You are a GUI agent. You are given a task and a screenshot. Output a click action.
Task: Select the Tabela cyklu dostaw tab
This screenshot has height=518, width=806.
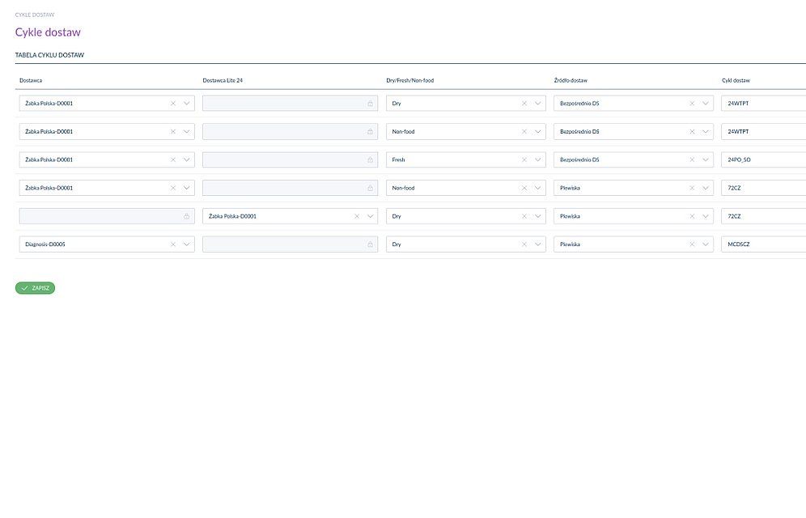pos(50,55)
